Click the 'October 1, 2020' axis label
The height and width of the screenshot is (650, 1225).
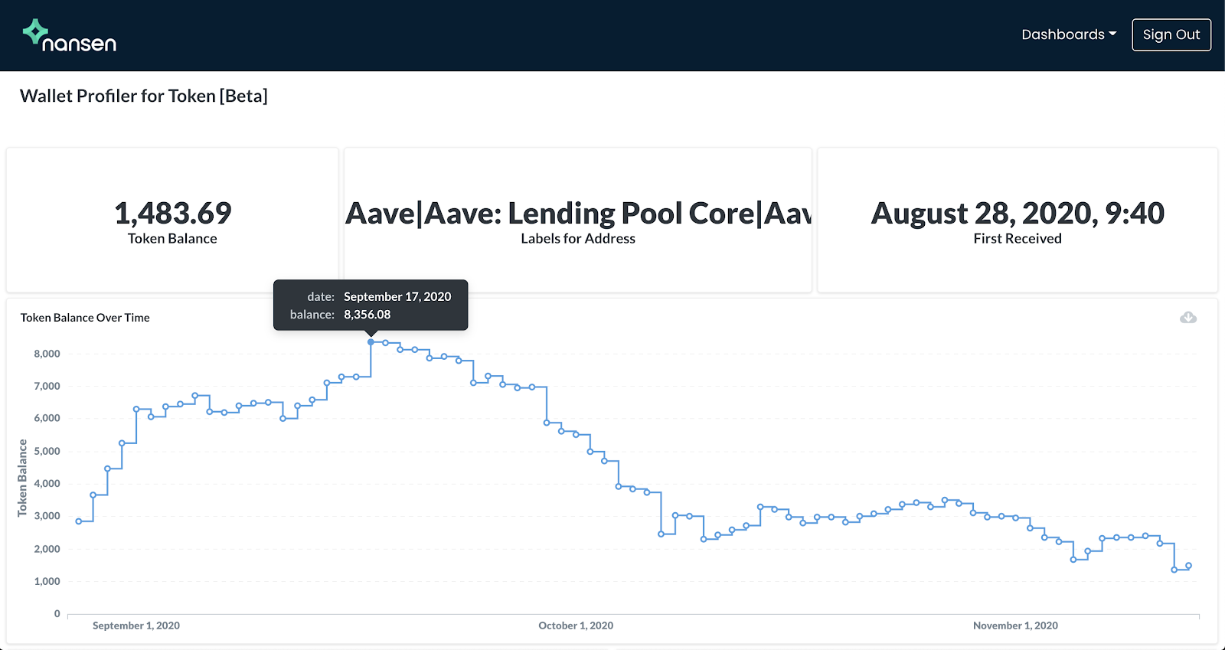pyautogui.click(x=576, y=626)
